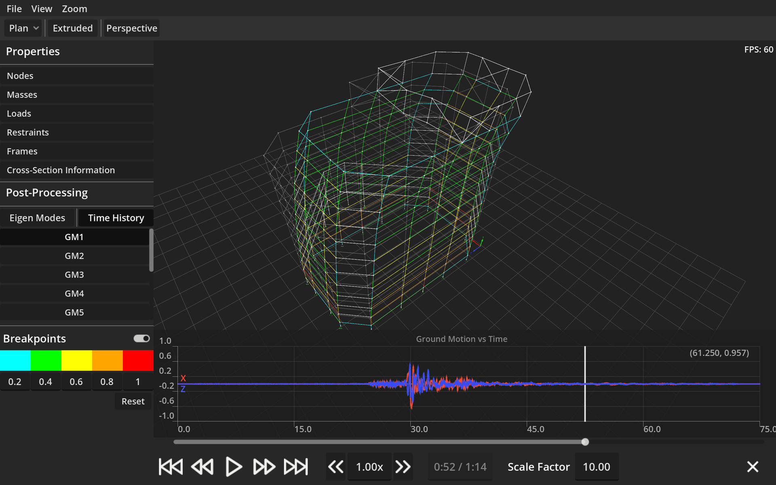Toggle the Breakpoints switch
Image resolution: width=776 pixels, height=485 pixels.
point(141,338)
